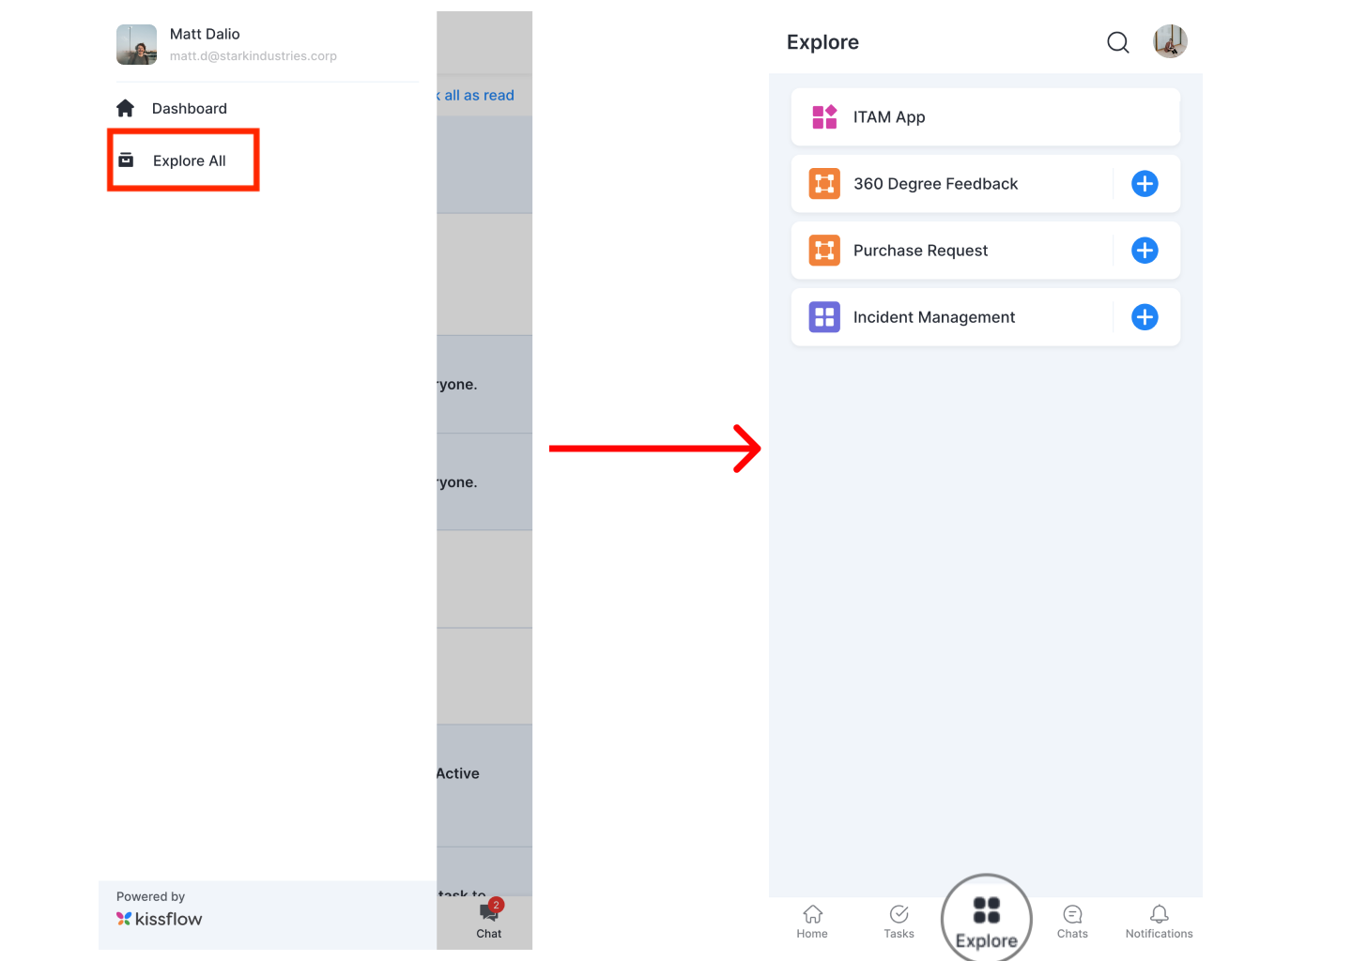Viewport: 1352px width, 961px height.
Task: Open the ITAM App pink icon
Action: point(824,117)
